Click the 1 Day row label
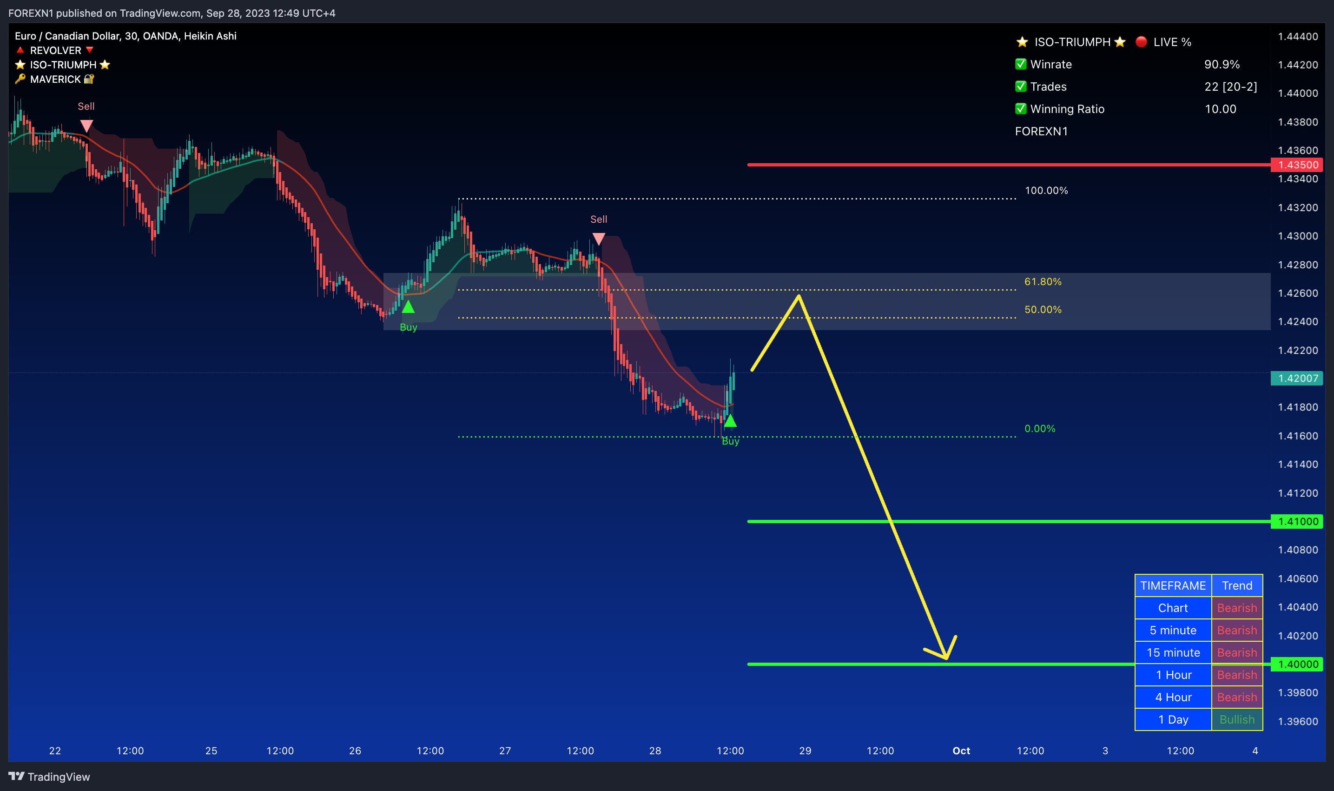 (x=1173, y=719)
